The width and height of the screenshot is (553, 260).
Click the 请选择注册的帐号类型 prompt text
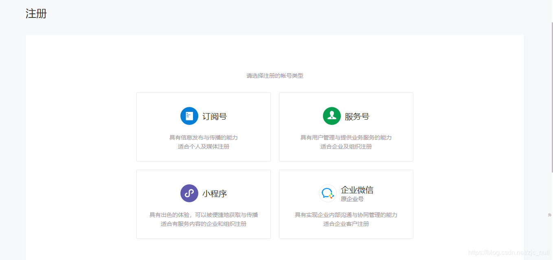(x=275, y=76)
